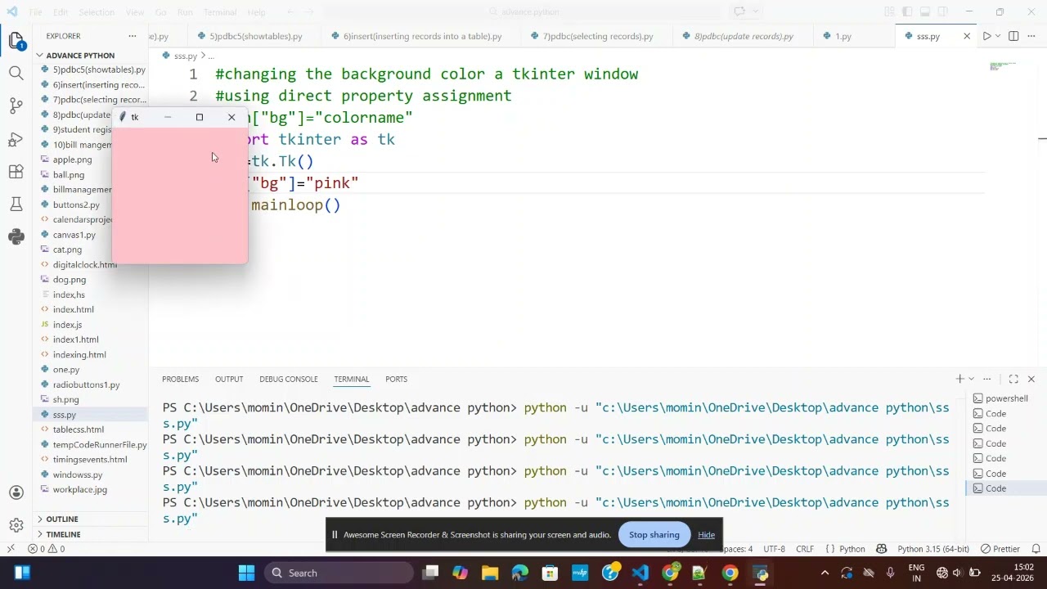Open tempCodeRunnerFile.py in the file explorer
The height and width of the screenshot is (589, 1047).
100,444
